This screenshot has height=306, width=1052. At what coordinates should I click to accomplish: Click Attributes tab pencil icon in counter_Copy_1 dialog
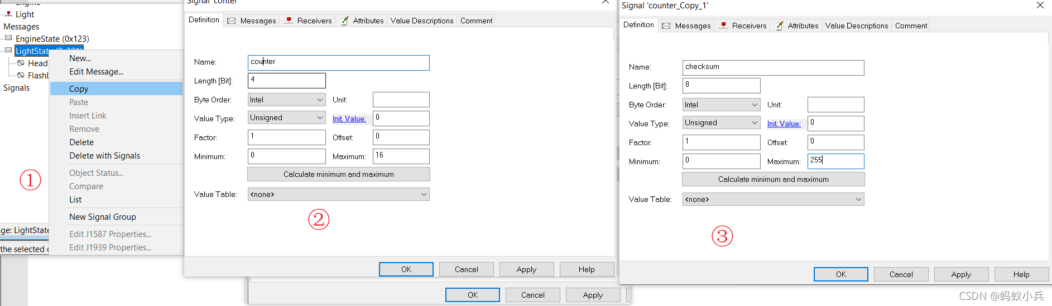click(x=780, y=26)
